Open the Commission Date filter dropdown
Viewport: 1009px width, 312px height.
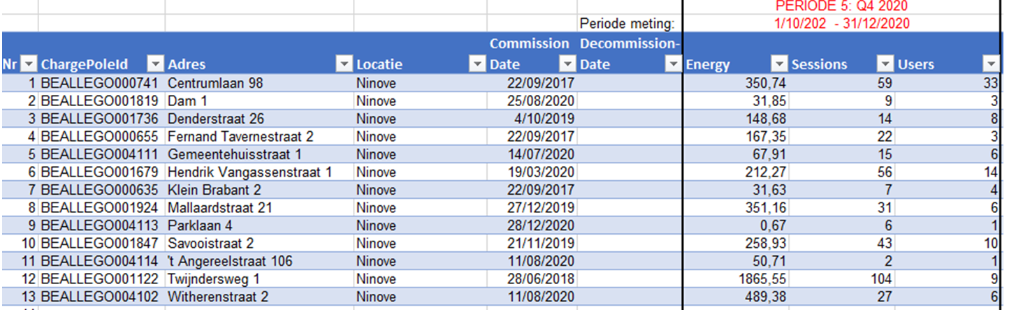pos(568,65)
